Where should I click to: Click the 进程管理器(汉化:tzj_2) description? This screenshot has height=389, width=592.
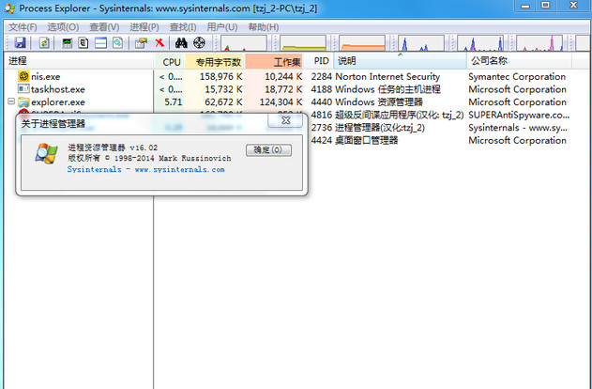[x=380, y=128]
